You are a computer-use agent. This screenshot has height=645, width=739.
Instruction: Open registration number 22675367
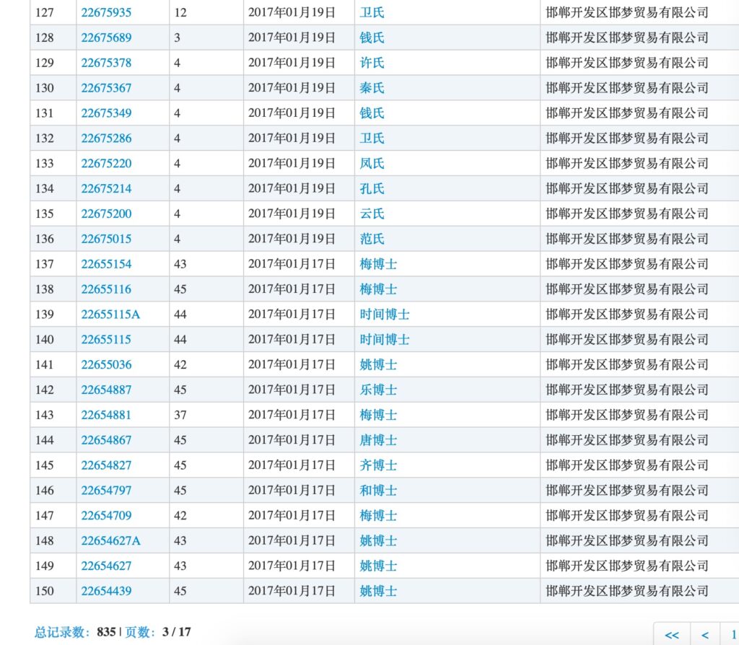[x=106, y=88]
